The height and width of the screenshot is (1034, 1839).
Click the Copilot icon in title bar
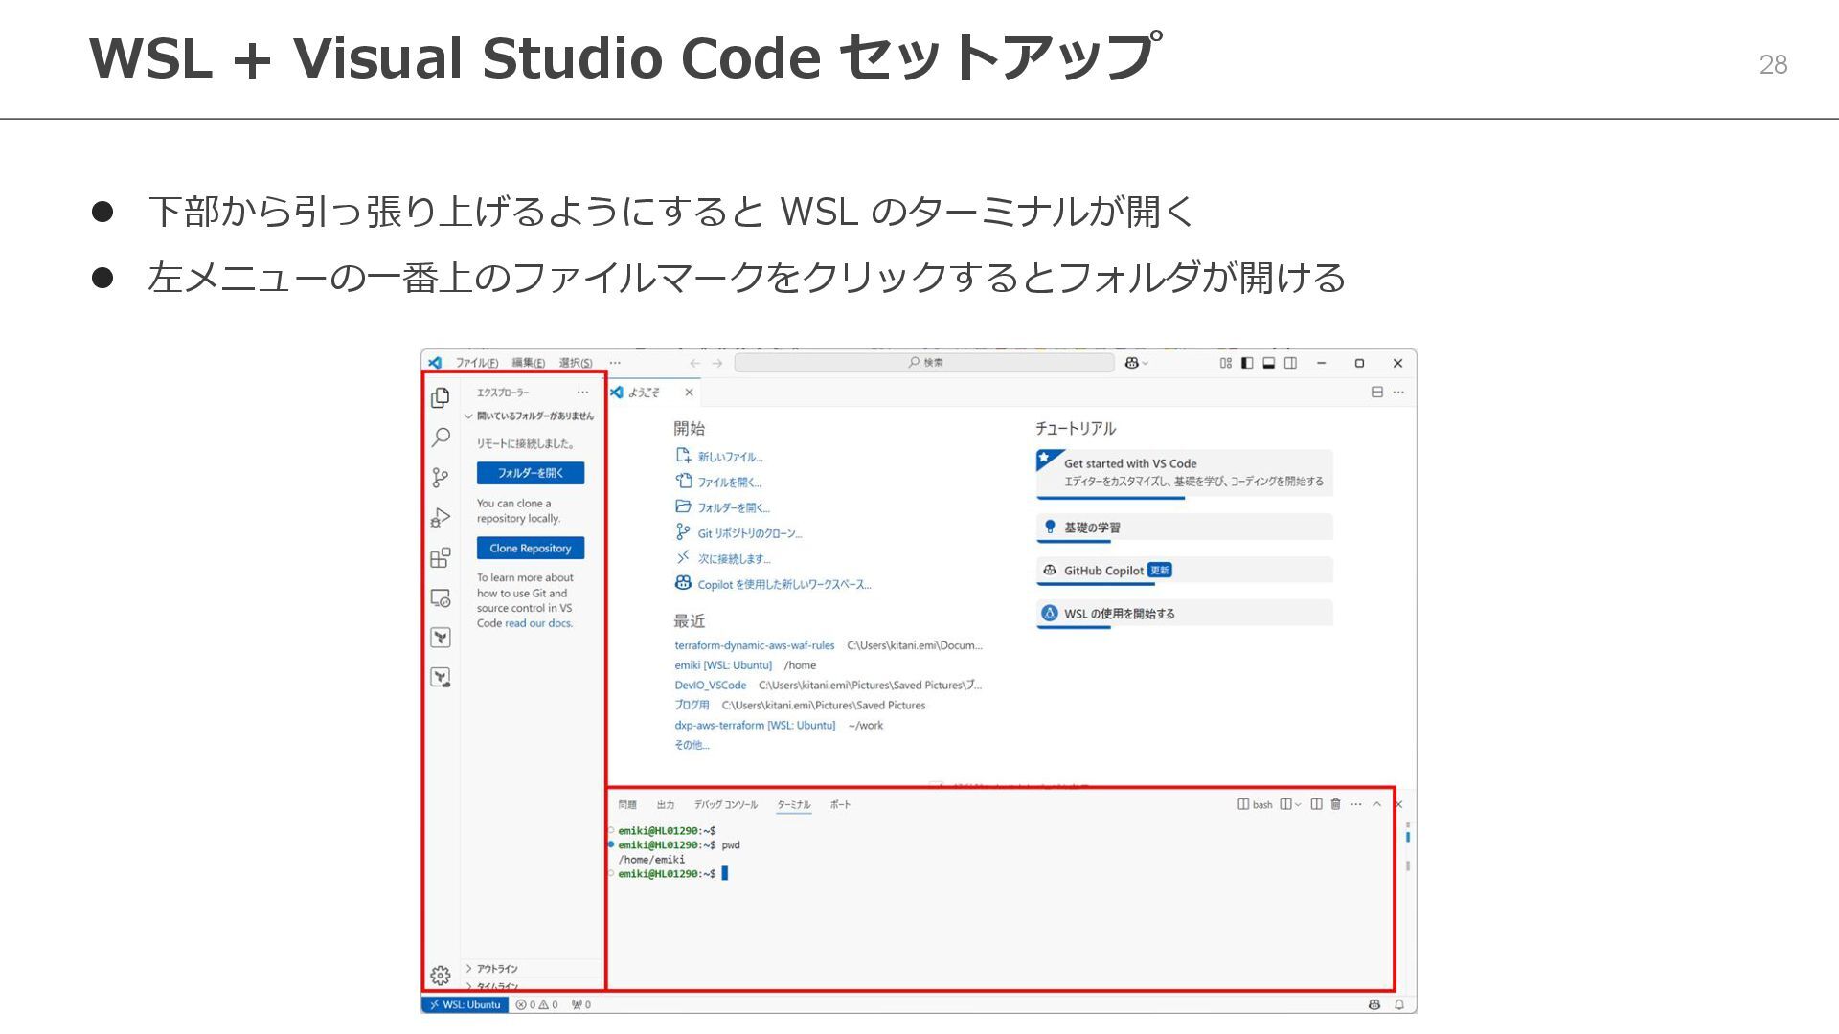(x=1132, y=363)
